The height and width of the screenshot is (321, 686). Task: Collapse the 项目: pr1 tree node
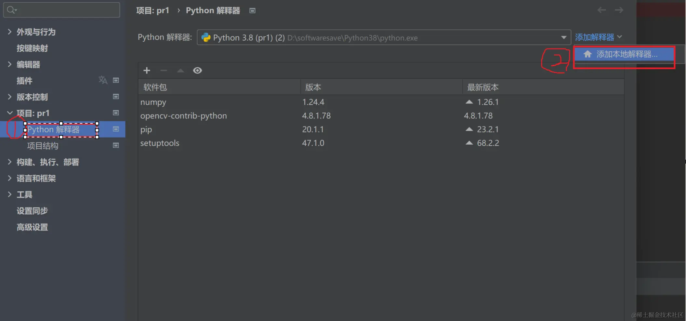coord(9,113)
